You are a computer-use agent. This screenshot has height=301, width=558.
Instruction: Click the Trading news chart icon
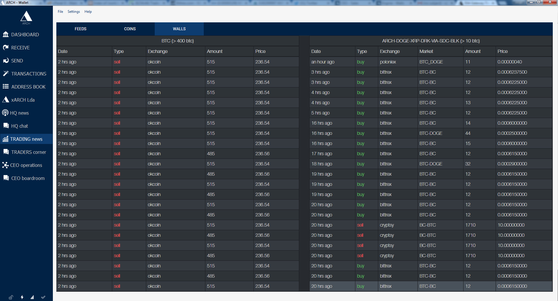pyautogui.click(x=5, y=139)
